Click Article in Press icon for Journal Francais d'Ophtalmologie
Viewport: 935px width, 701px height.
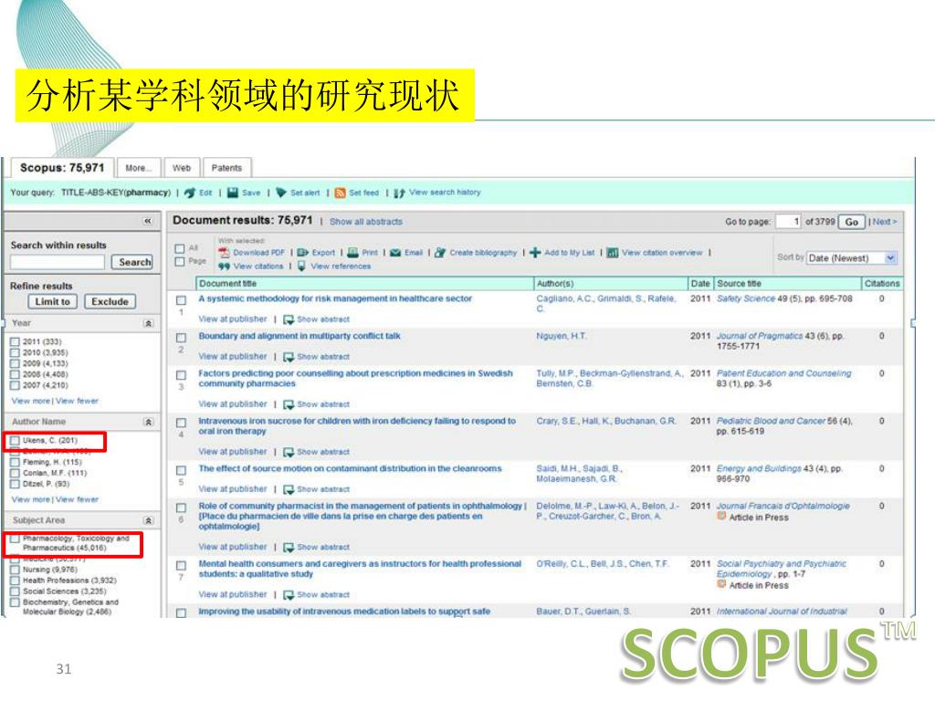721,517
